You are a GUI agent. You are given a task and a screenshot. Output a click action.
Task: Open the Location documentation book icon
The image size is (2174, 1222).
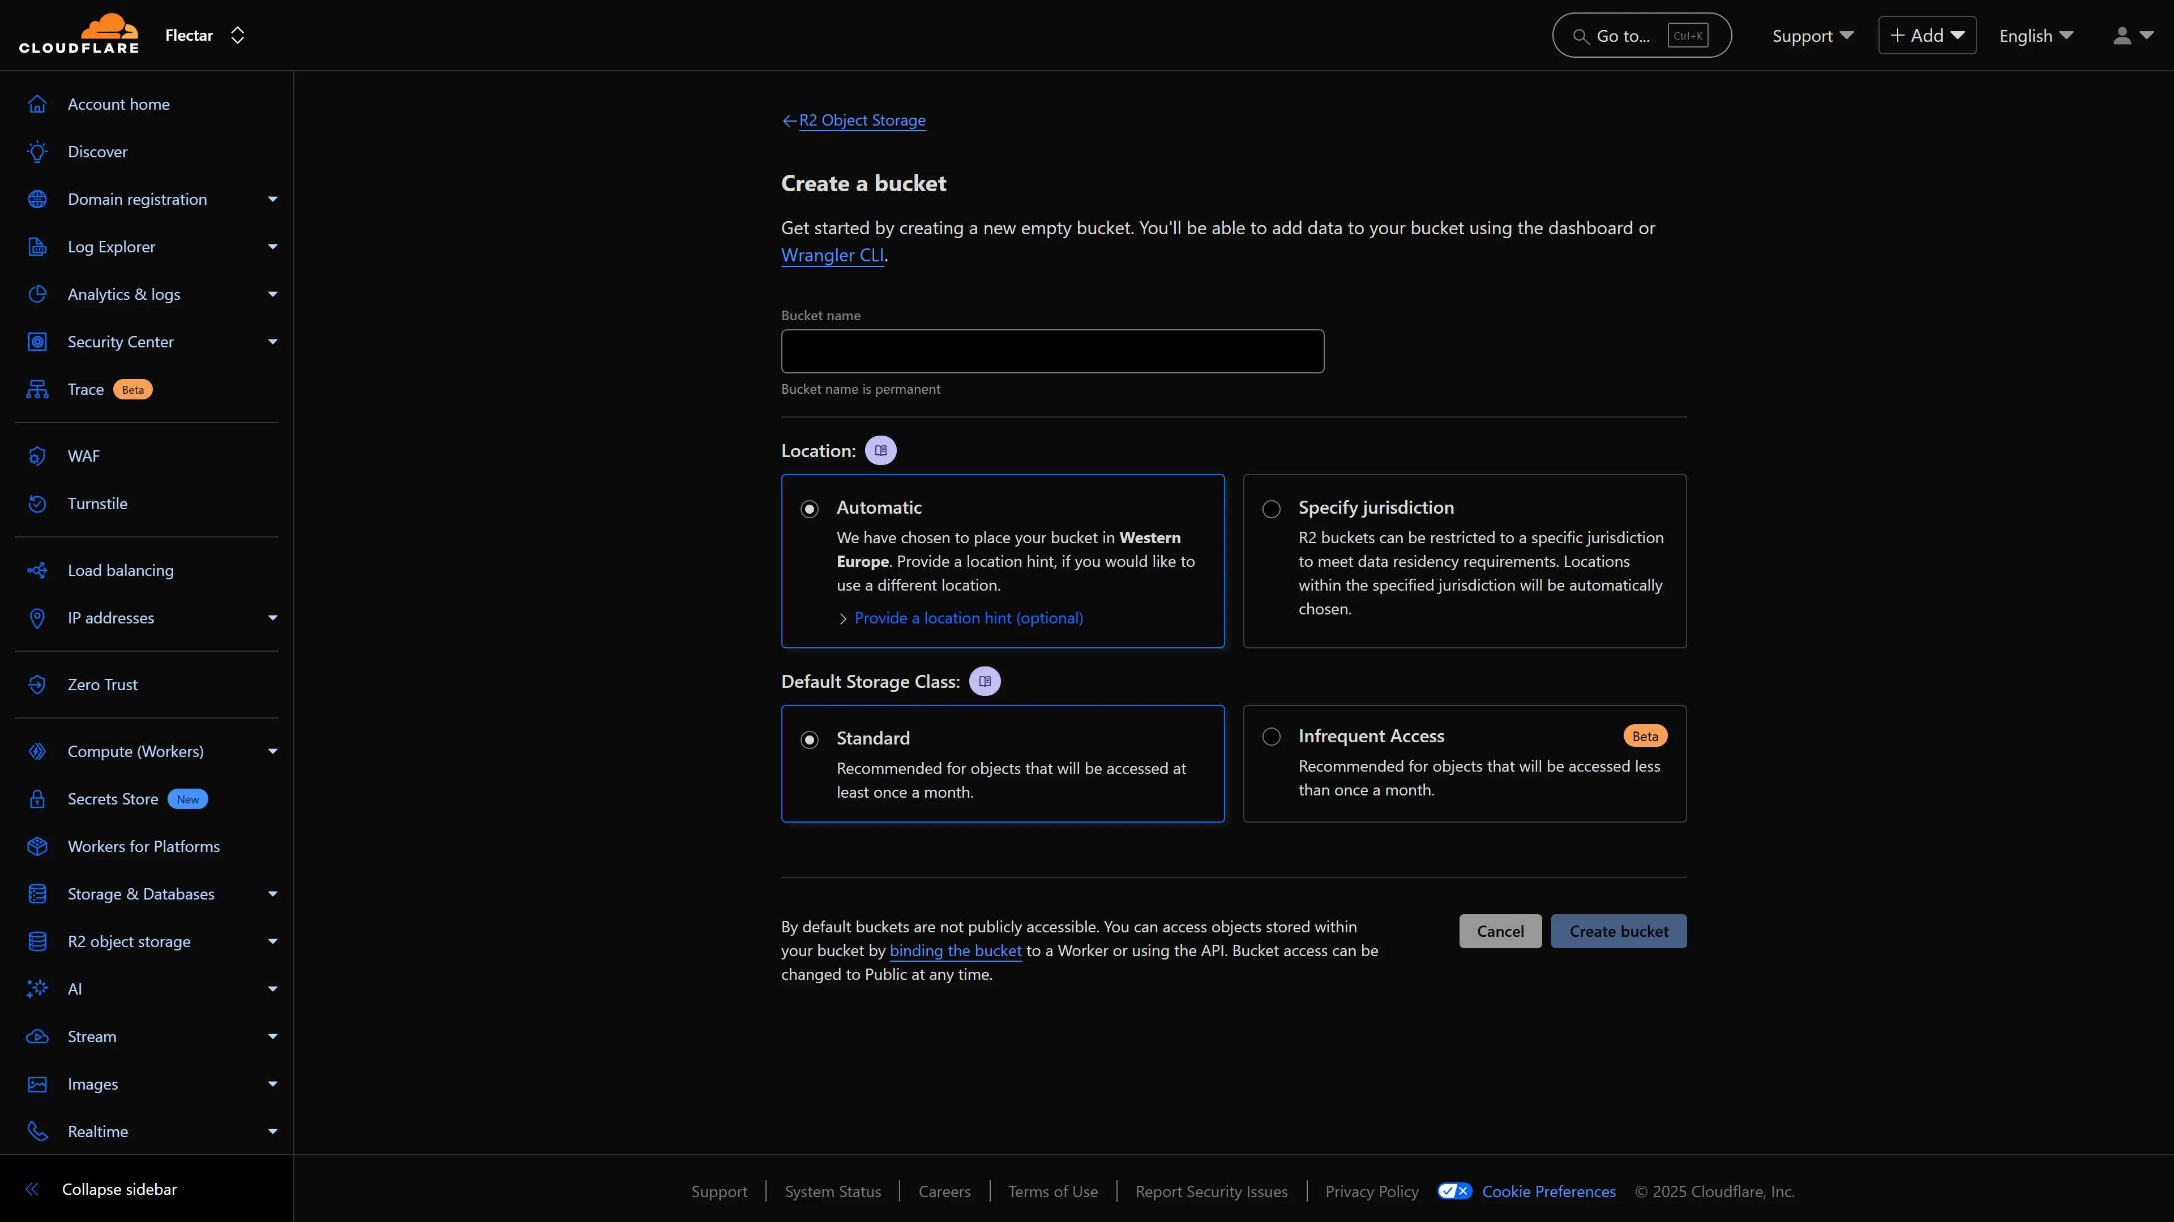880,450
